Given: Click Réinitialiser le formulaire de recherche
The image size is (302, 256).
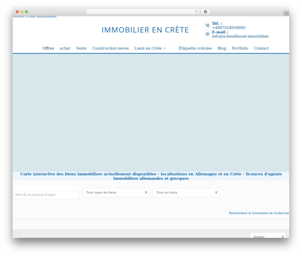Looking at the screenshot, I should (x=259, y=213).
